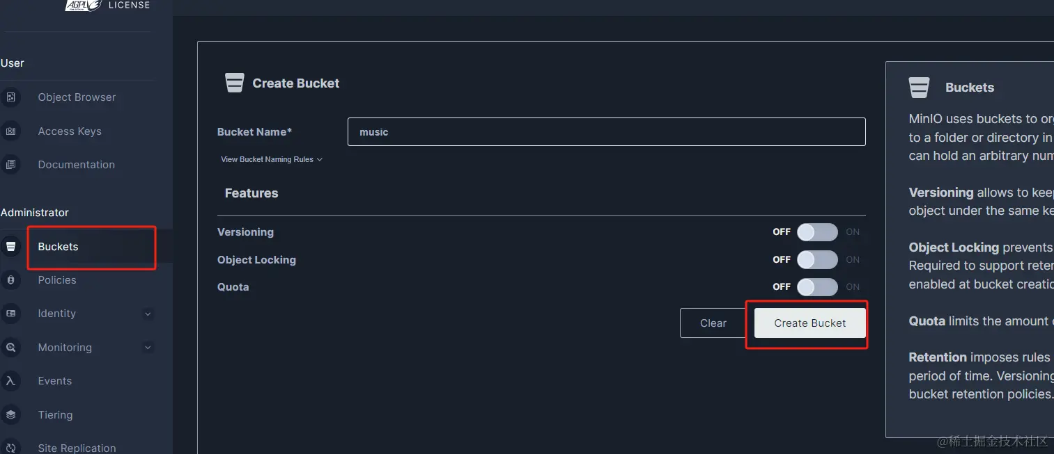Open Site Replication via its sidebar icon
The width and height of the screenshot is (1054, 454).
[13, 448]
